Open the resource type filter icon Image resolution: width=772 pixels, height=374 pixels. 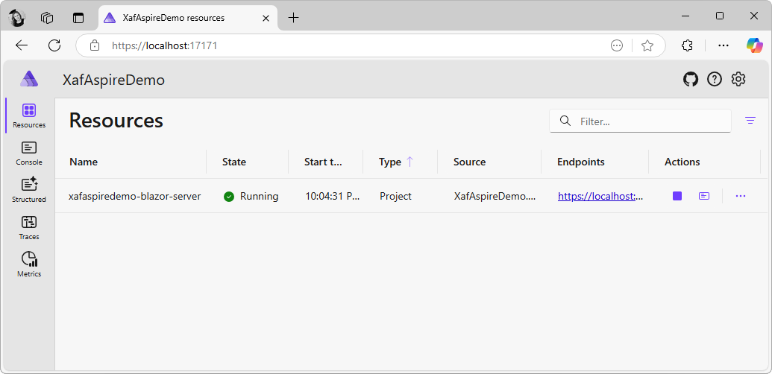(x=750, y=121)
